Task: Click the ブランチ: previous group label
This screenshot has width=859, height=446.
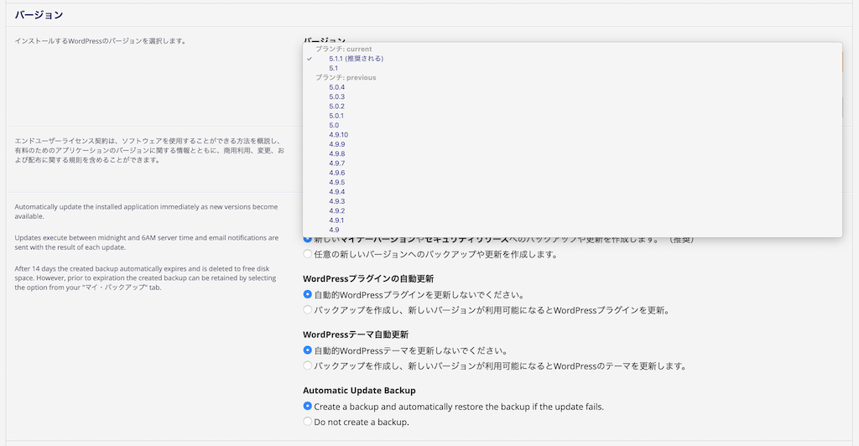Action: tap(346, 78)
